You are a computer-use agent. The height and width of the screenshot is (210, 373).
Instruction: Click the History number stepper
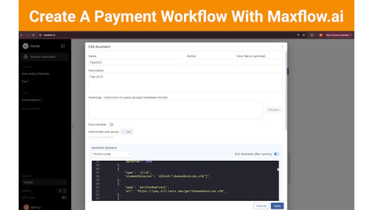[62, 191]
